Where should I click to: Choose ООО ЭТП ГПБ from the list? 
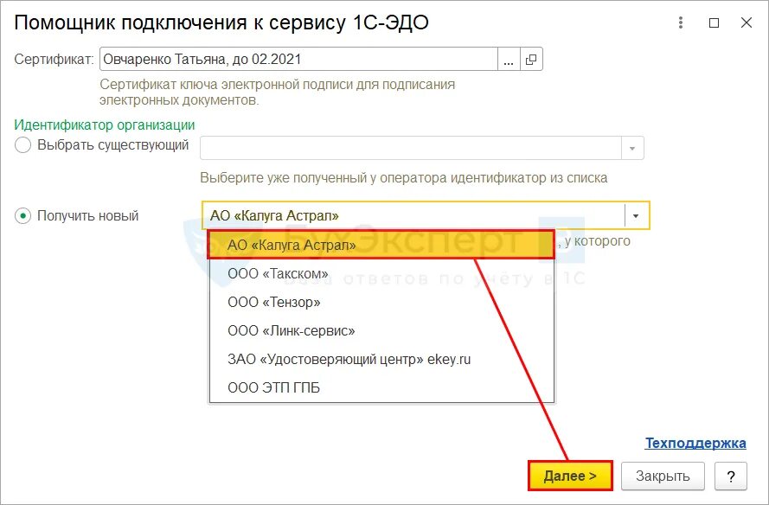coord(381,387)
